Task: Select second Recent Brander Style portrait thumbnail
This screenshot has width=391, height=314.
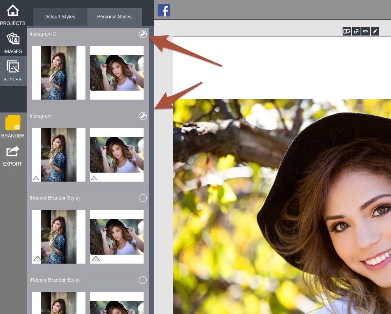Action: 59,303
